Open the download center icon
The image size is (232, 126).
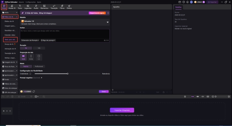click(x=187, y=2)
